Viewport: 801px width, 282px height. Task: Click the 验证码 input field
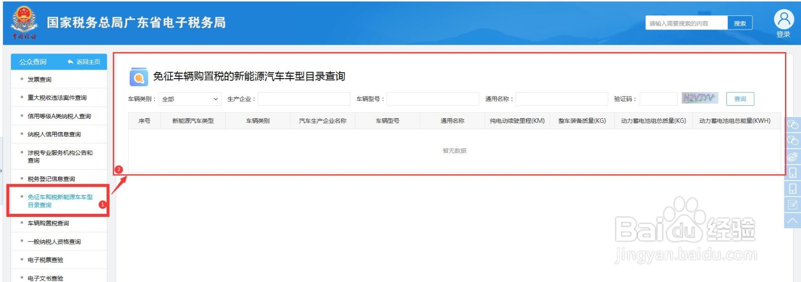(658, 99)
